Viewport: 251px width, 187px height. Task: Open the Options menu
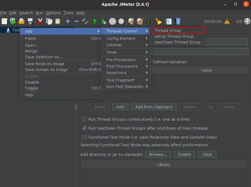tap(53, 13)
